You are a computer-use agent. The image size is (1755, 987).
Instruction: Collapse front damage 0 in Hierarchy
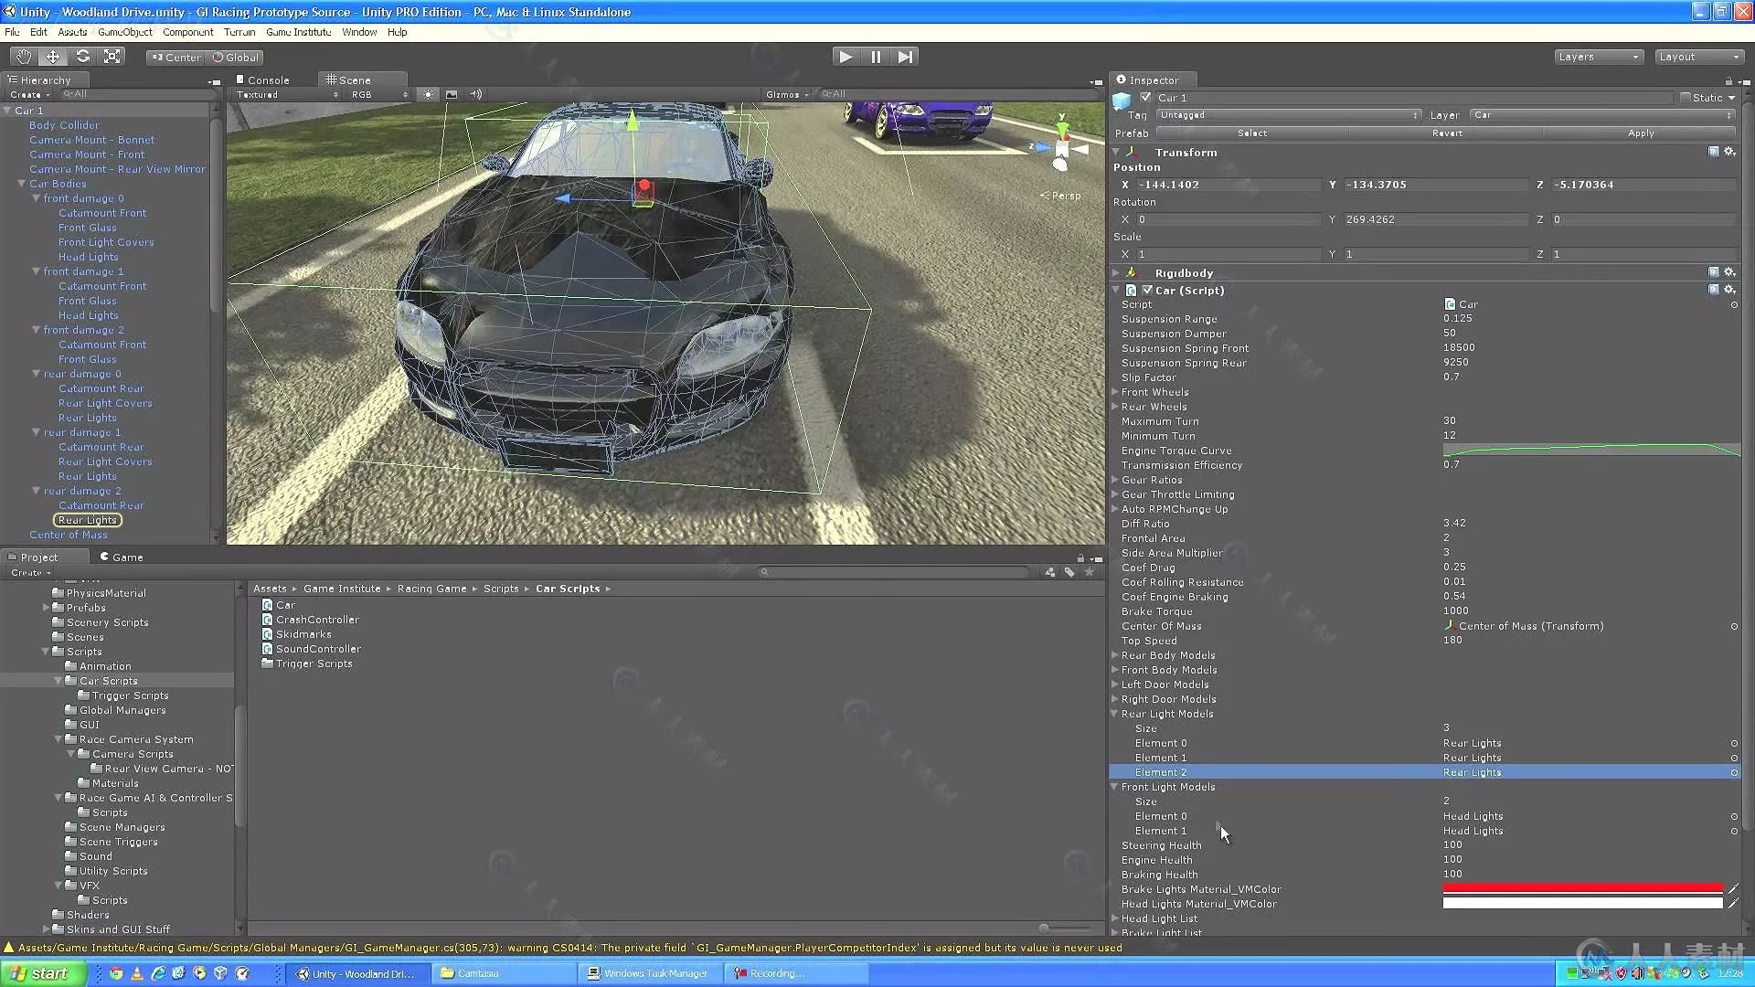click(37, 198)
